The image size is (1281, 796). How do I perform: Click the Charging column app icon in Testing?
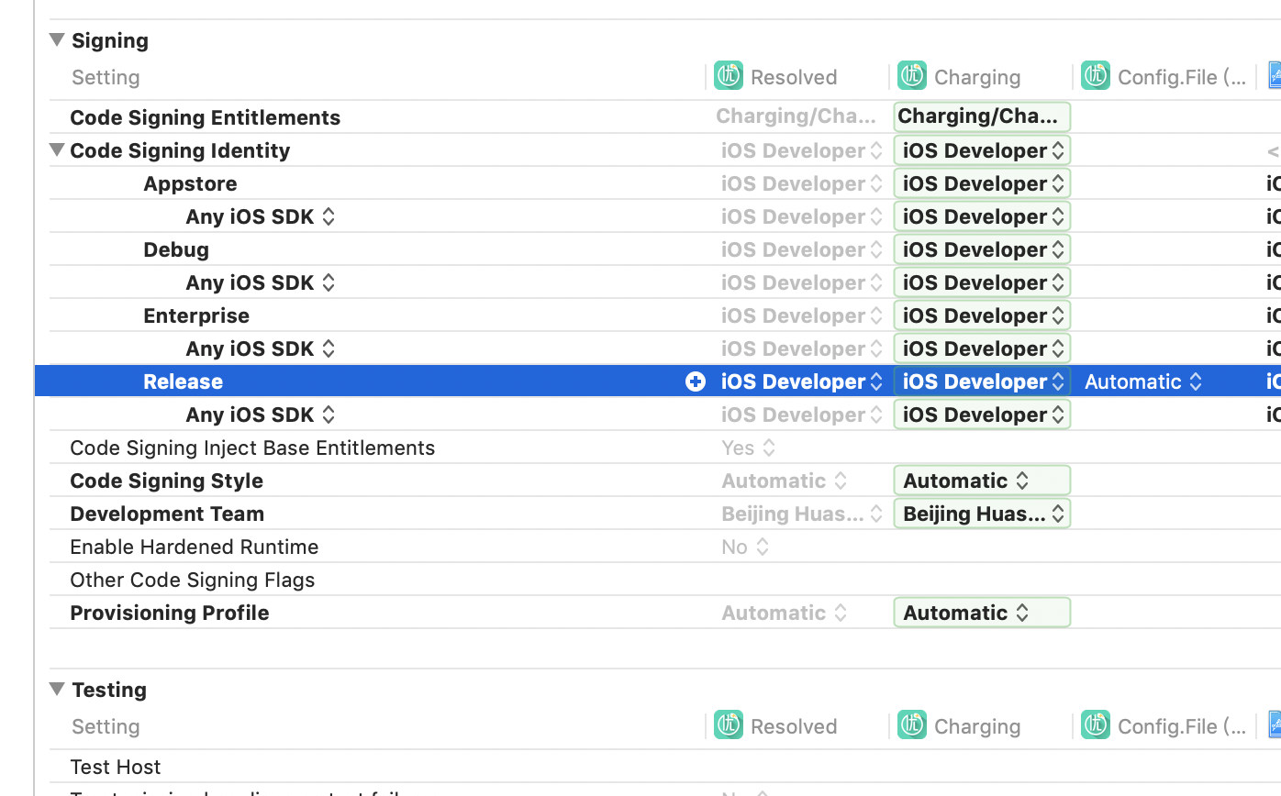pos(912,725)
